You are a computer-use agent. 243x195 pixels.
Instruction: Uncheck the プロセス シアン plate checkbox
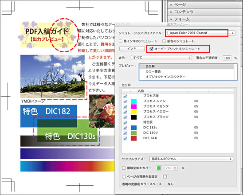125,101
